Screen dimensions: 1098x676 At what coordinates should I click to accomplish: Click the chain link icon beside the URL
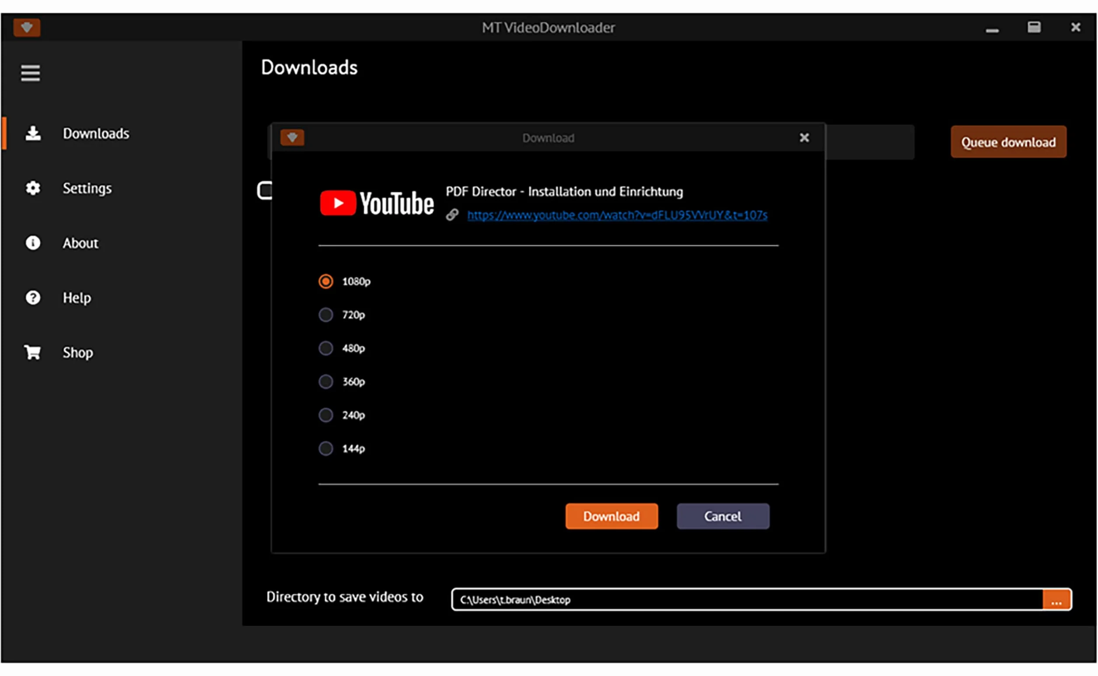click(x=452, y=215)
